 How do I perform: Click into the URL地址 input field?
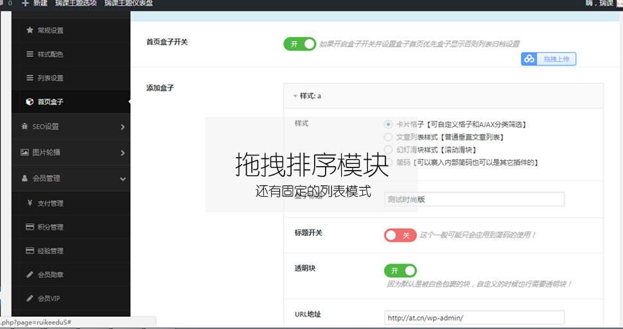pos(474,317)
